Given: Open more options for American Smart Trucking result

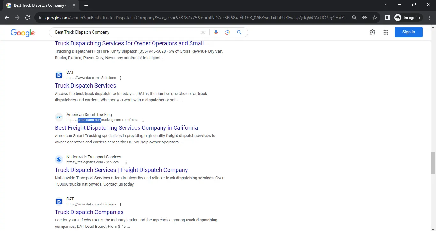Looking at the screenshot, I should [143, 120].
